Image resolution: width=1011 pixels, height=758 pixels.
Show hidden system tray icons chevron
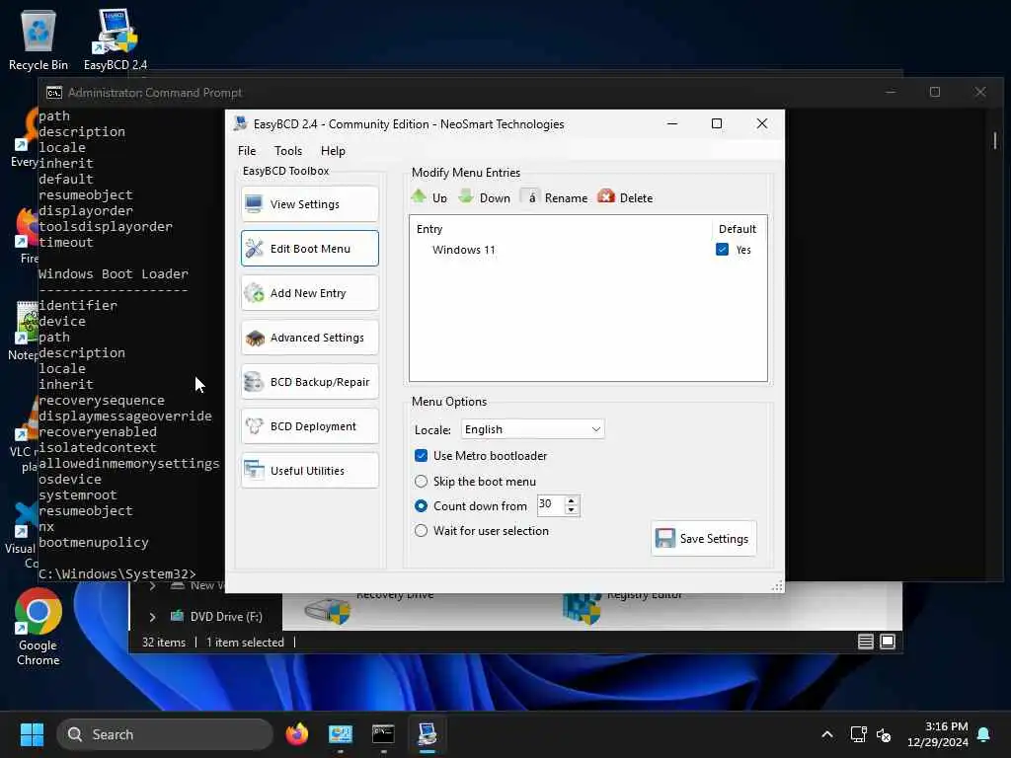[827, 734]
